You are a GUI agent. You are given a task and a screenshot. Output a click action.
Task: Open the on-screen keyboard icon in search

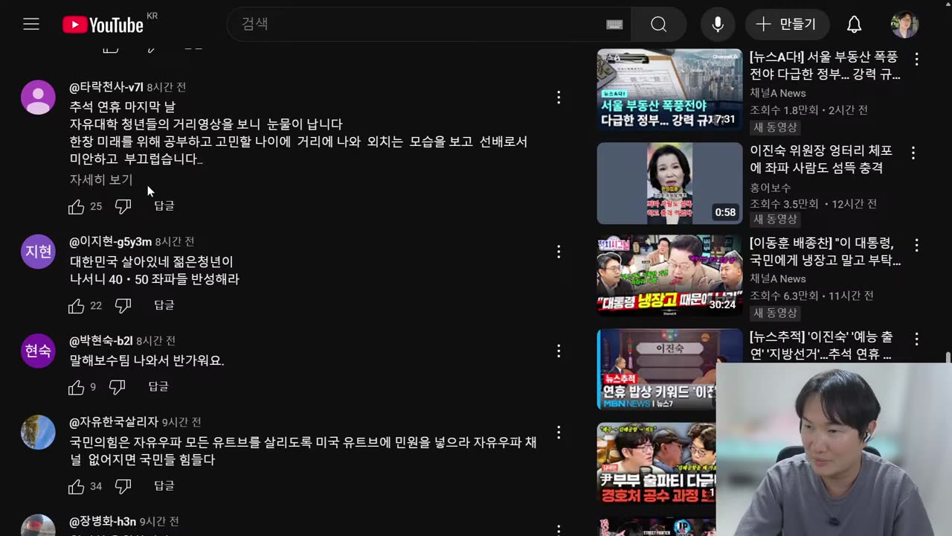(x=614, y=25)
